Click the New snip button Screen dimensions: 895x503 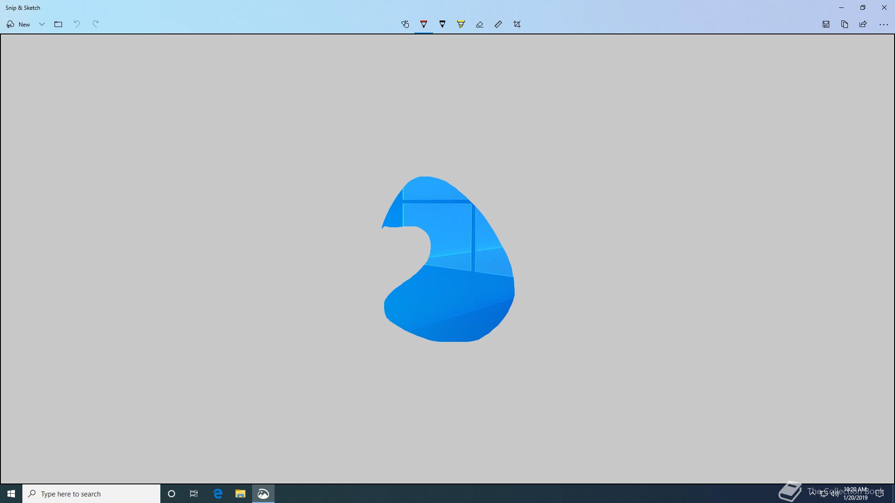tap(18, 24)
